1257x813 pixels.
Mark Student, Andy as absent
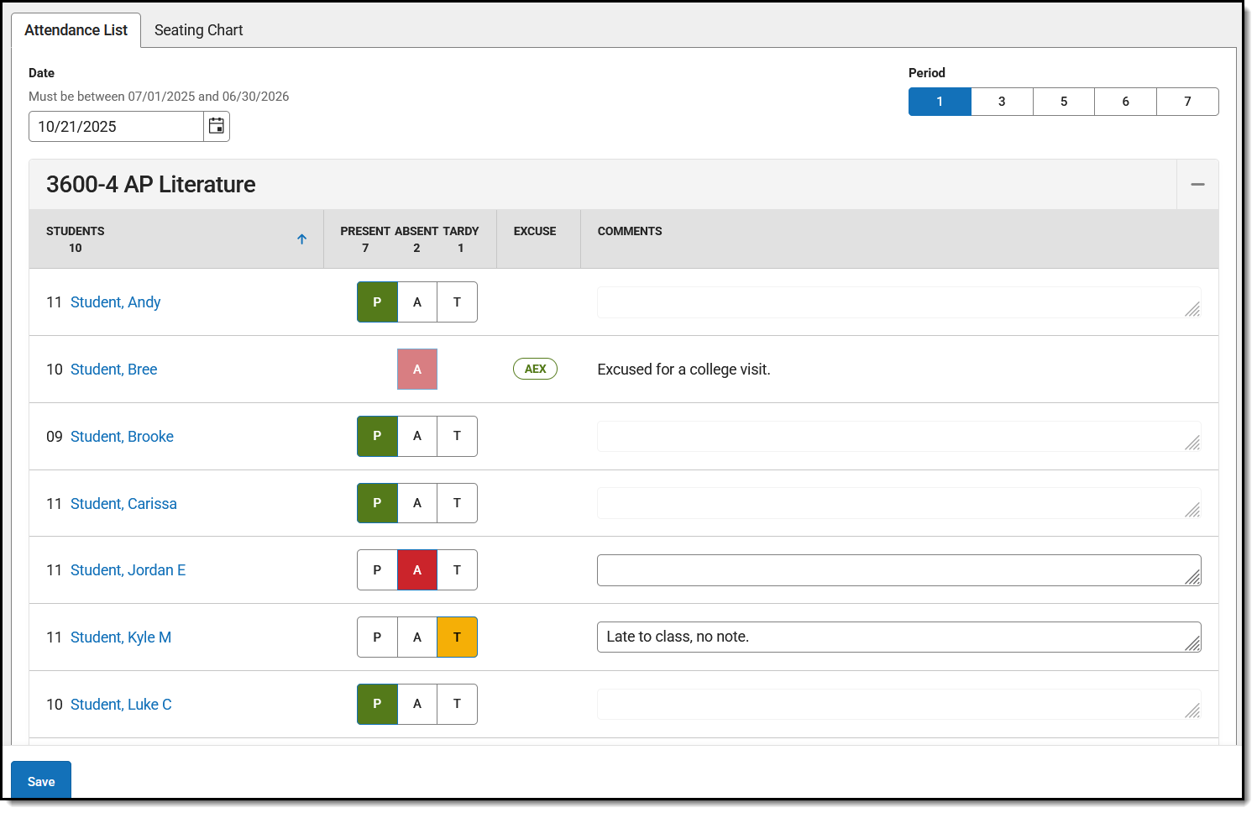(417, 302)
